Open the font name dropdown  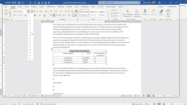click(x=26, y=11)
